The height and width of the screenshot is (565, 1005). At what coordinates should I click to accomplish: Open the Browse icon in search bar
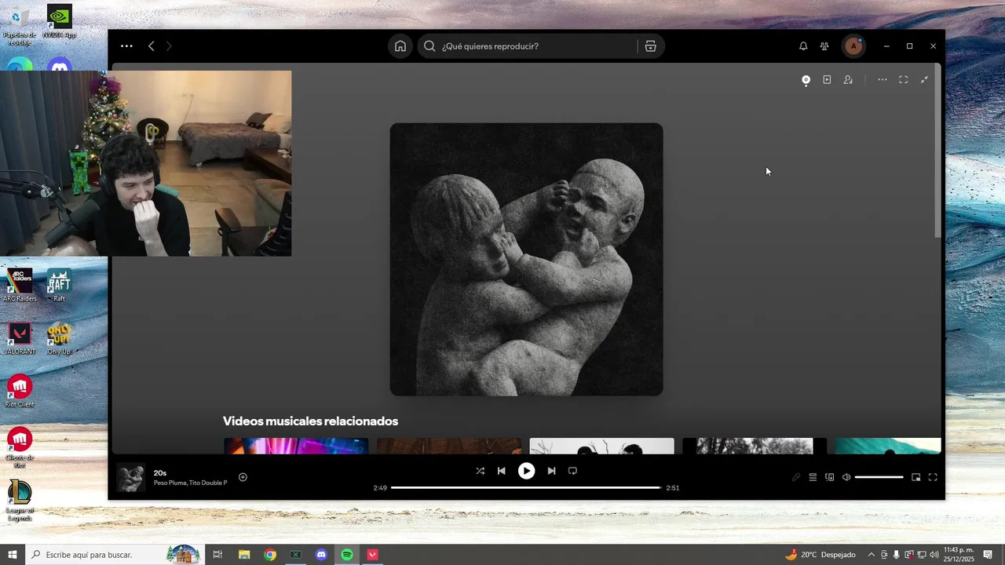[650, 46]
